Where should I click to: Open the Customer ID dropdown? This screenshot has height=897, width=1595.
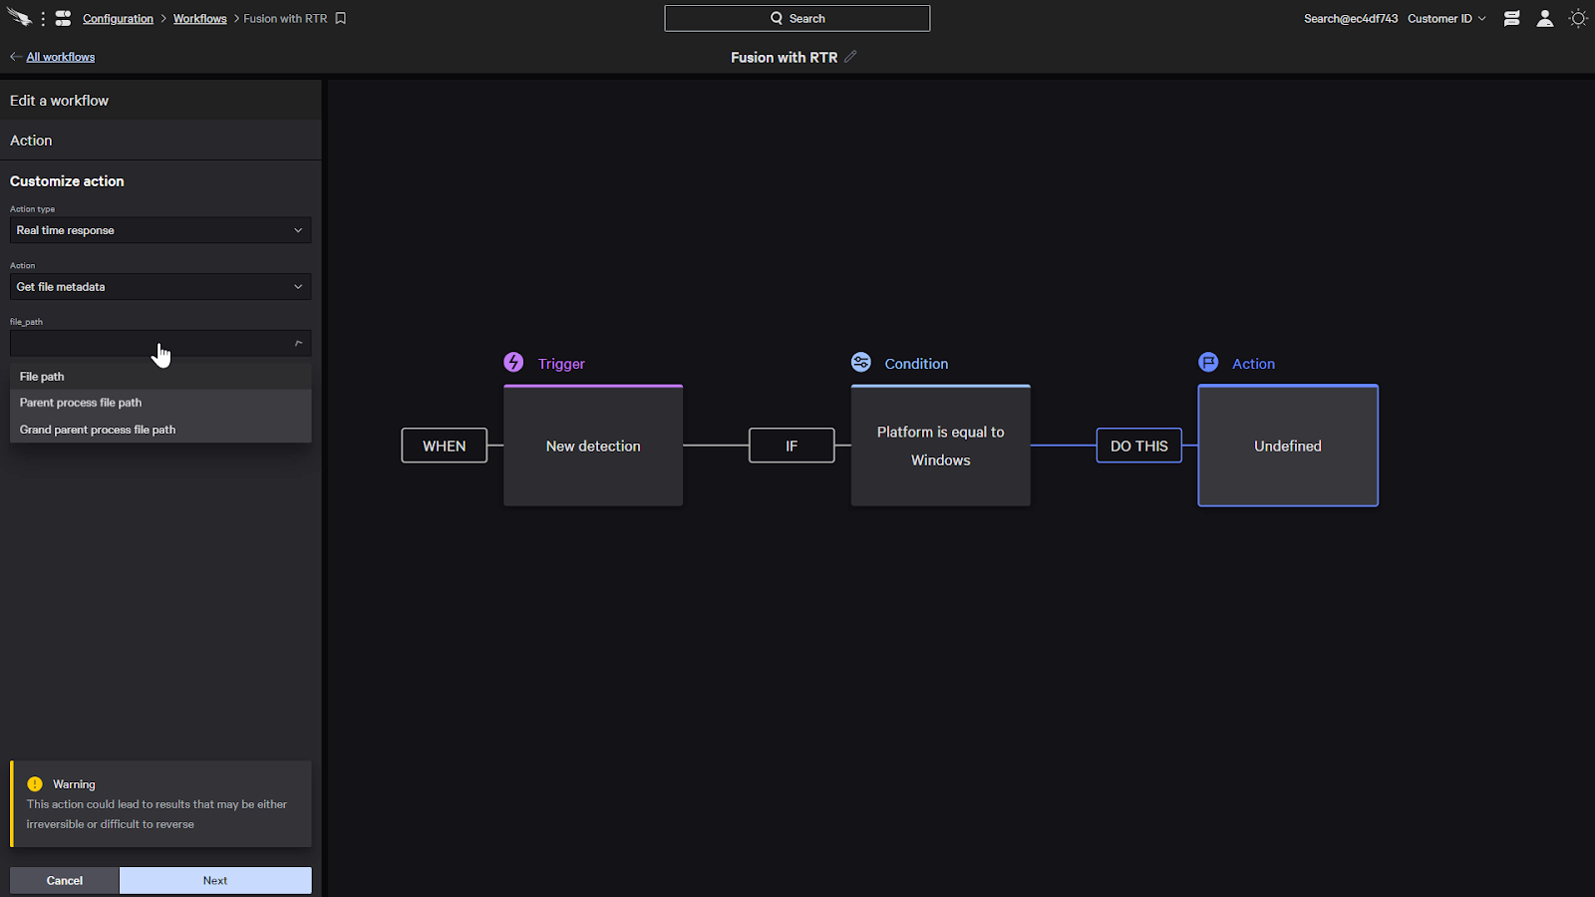(x=1446, y=18)
